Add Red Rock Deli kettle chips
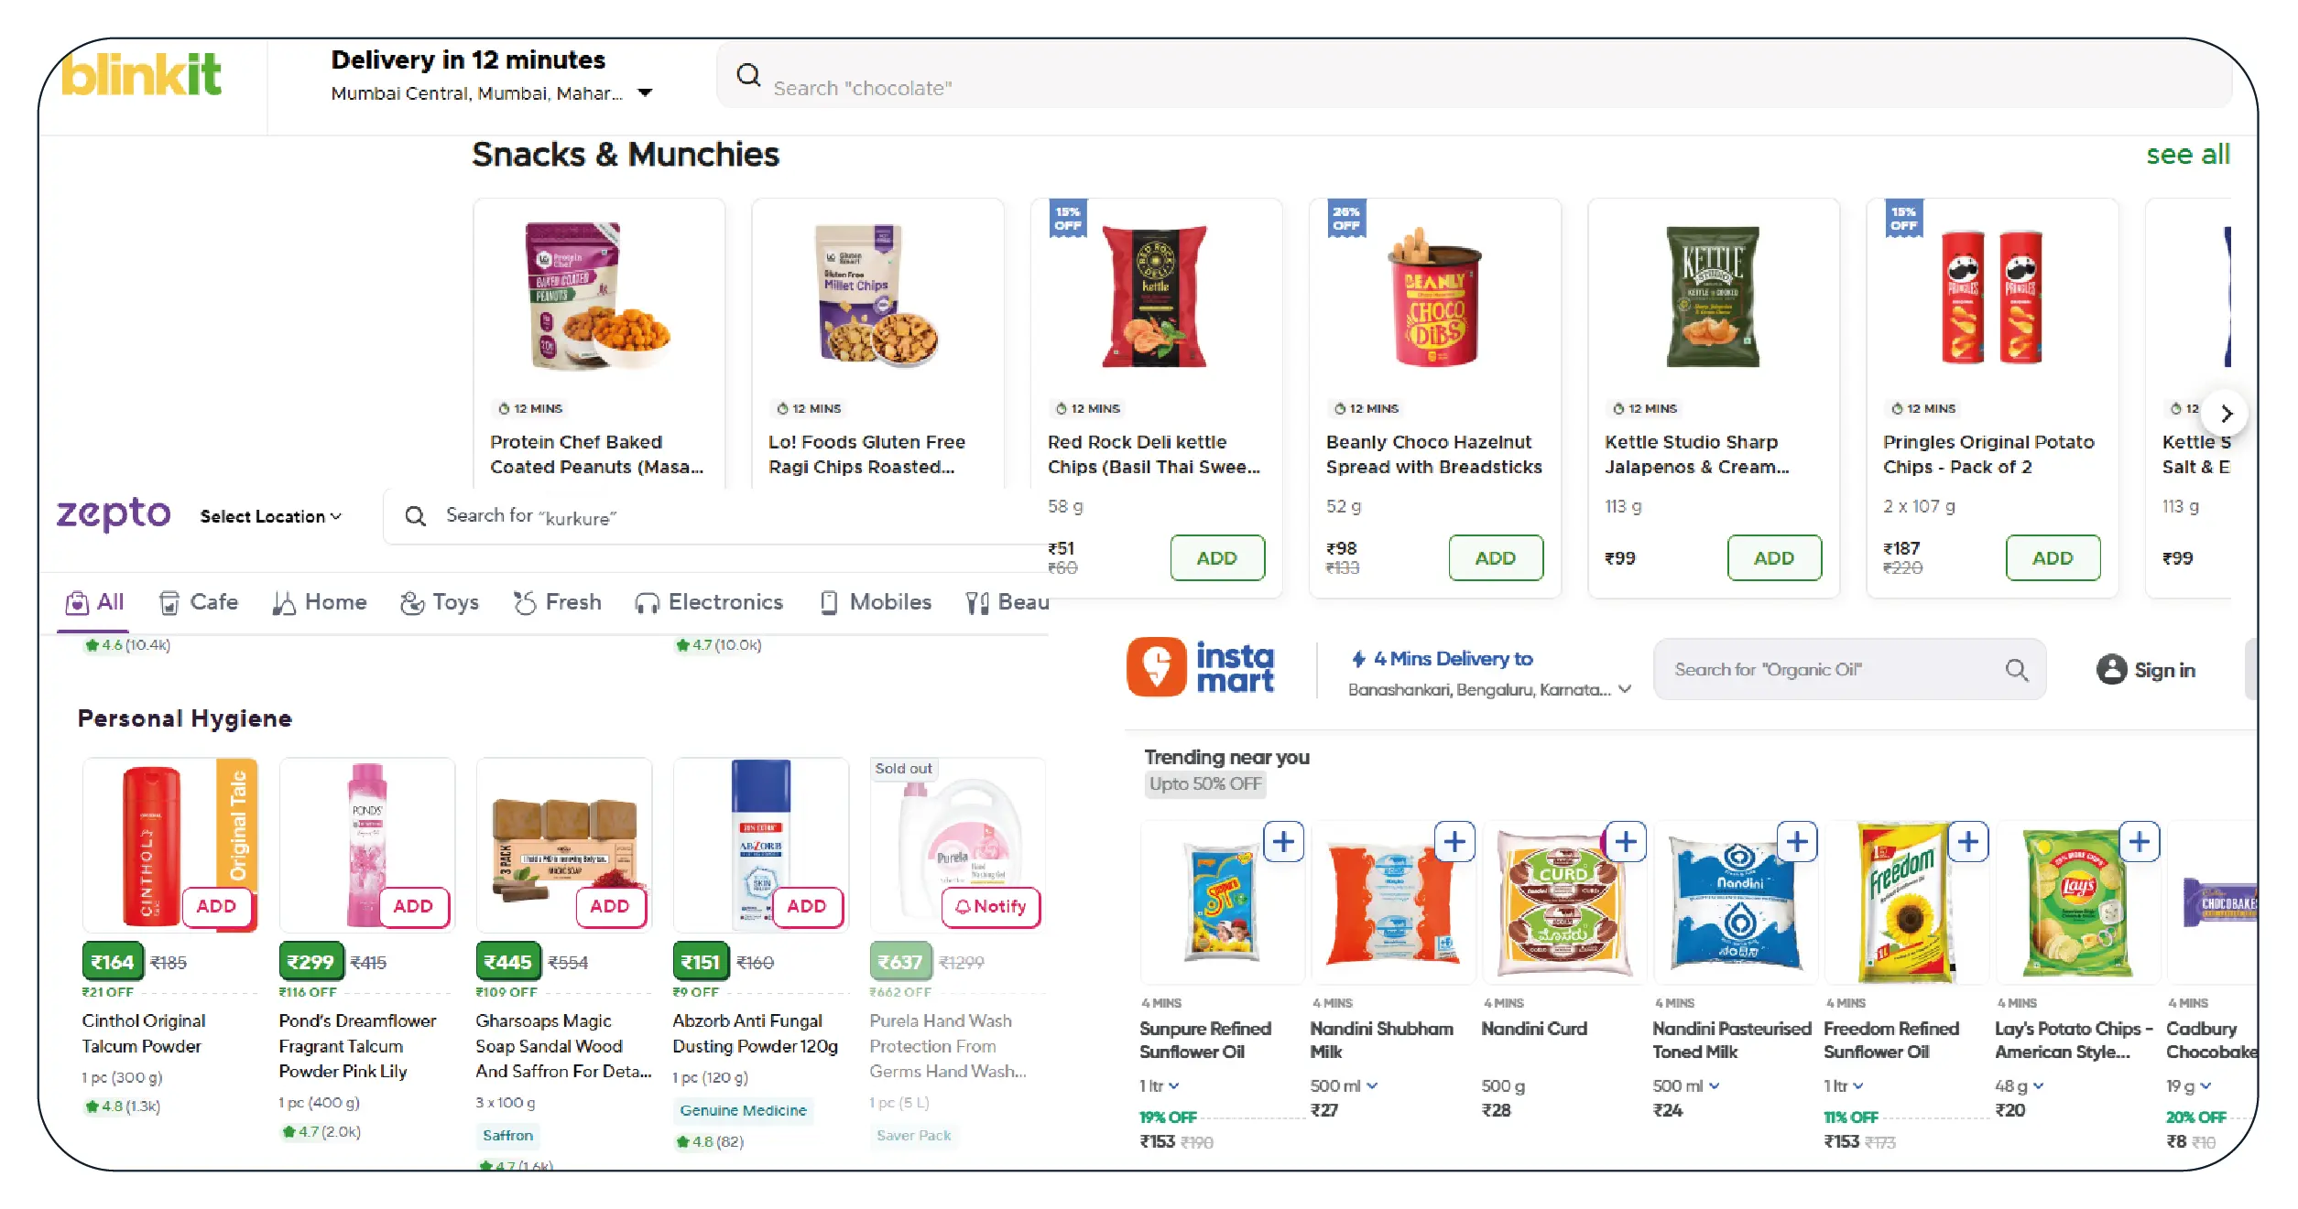2298x1209 pixels. coord(1216,558)
